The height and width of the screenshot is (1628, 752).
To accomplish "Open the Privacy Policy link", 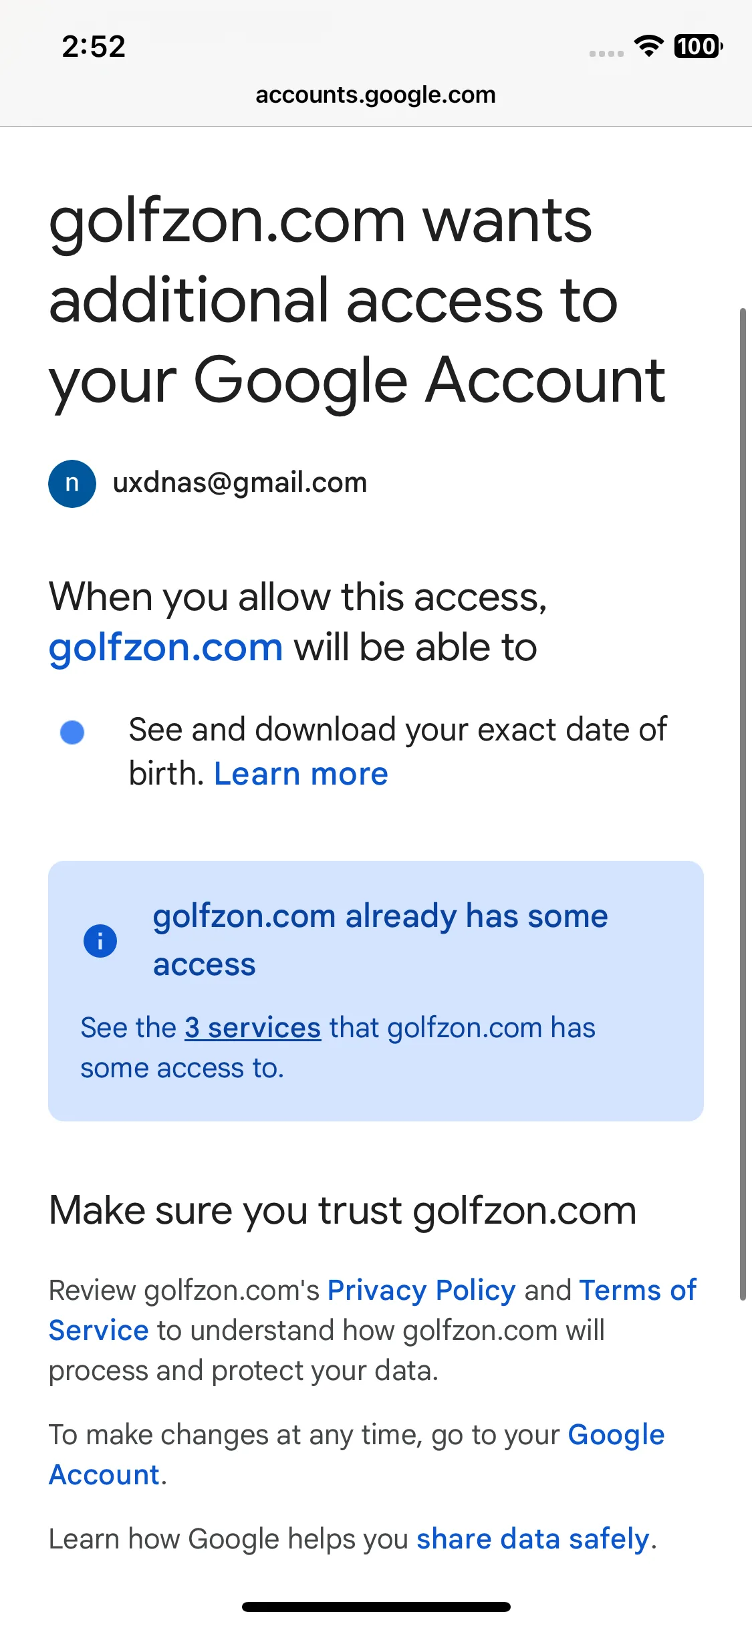I will click(x=421, y=1291).
